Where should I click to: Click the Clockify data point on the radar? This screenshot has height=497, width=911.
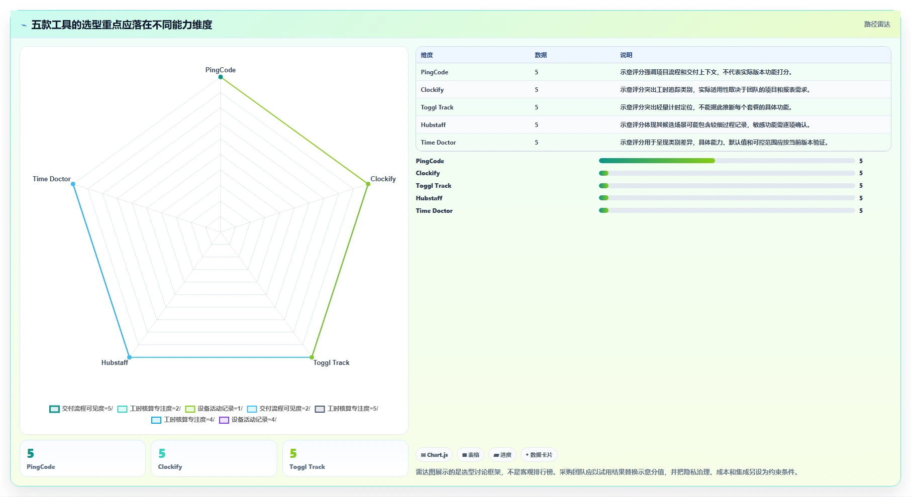(368, 184)
